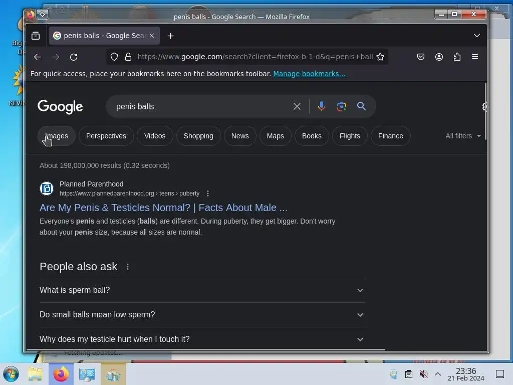Image resolution: width=513 pixels, height=385 pixels.
Task: Clear the search box with X icon
Action: [297, 106]
